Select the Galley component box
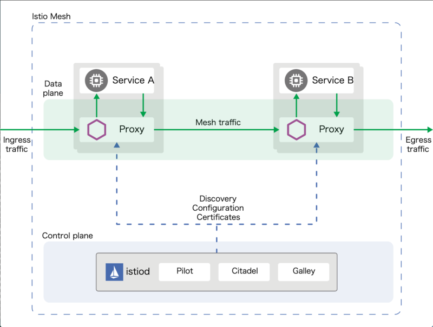The width and height of the screenshot is (433, 327). (x=304, y=272)
